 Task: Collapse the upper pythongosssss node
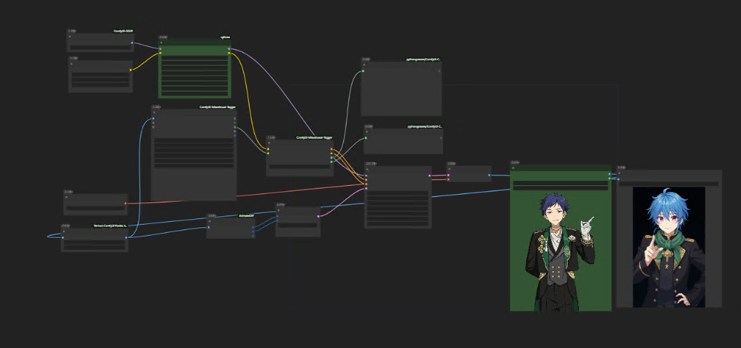(x=363, y=64)
